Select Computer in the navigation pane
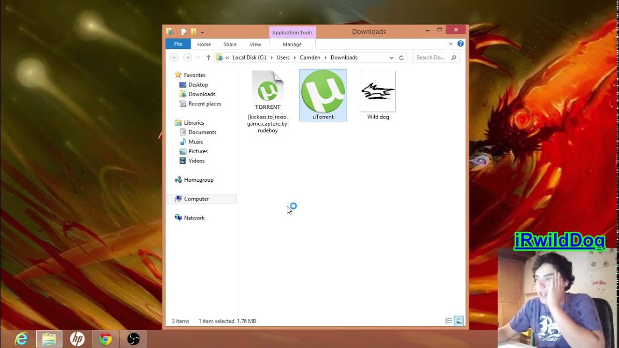 (x=196, y=199)
